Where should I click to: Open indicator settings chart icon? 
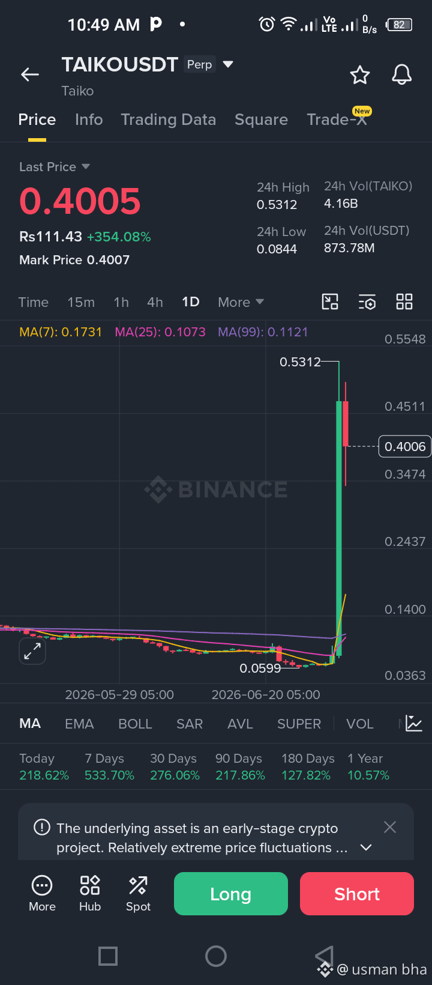pos(414,723)
